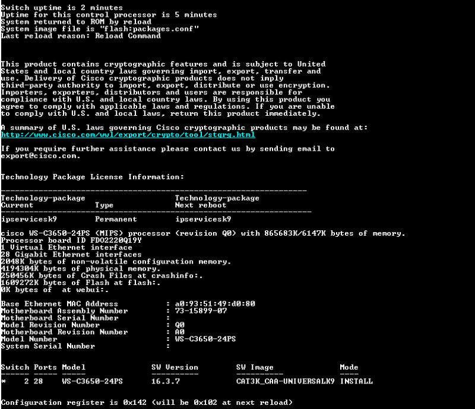This screenshot has width=475, height=409.
Task: Click the 'System Serial Number' label
Action: tap(48, 346)
